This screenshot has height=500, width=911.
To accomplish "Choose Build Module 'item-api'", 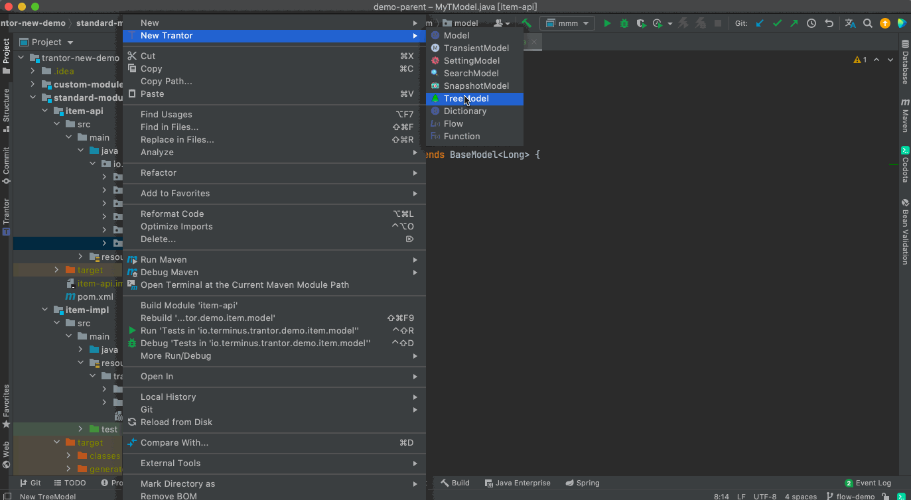I will click(x=274, y=305).
